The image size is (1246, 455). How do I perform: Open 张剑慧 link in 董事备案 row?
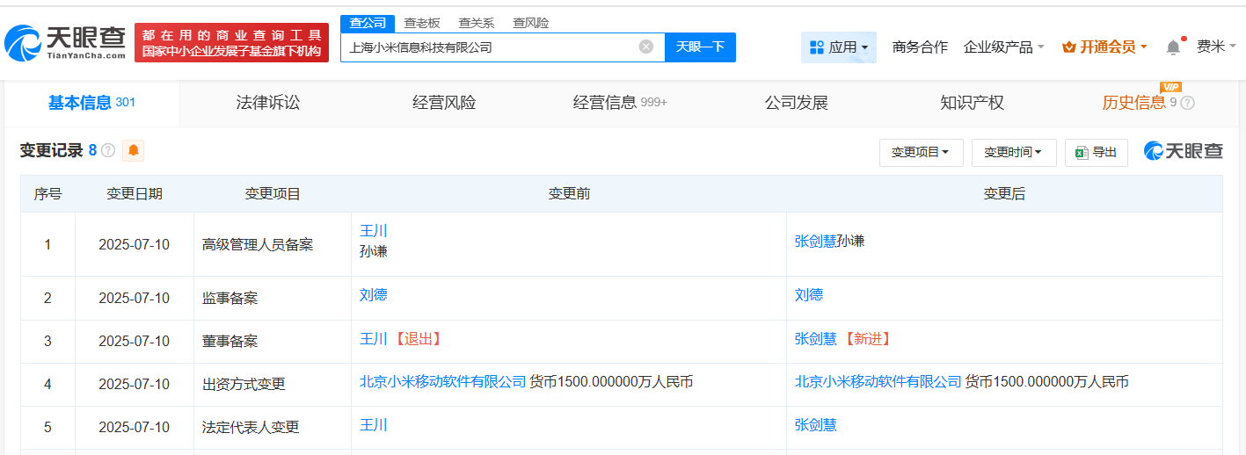[x=815, y=338]
